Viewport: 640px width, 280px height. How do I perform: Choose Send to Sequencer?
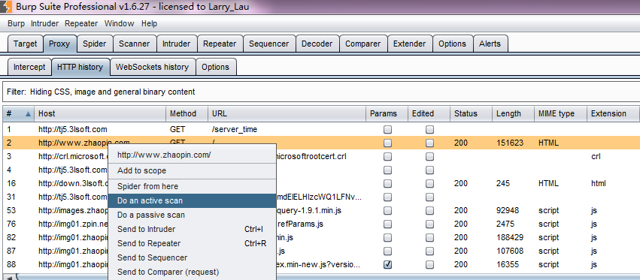pos(193,257)
